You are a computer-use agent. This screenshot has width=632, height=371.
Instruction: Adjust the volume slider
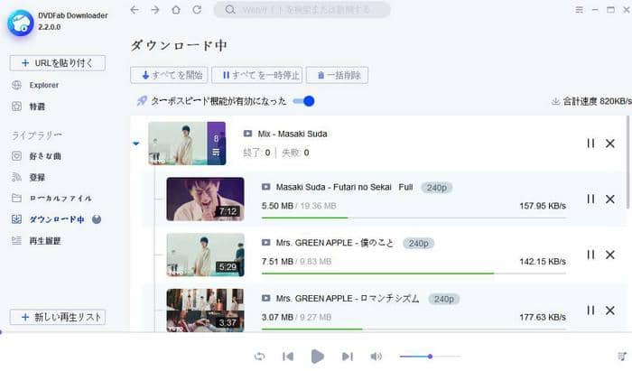click(x=430, y=357)
